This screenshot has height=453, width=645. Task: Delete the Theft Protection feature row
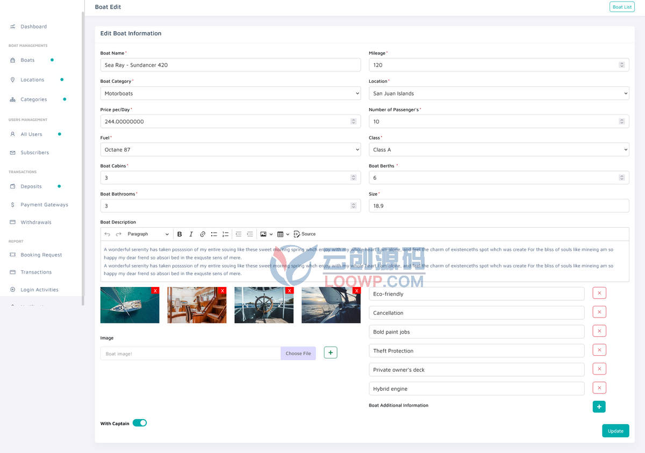click(x=599, y=350)
